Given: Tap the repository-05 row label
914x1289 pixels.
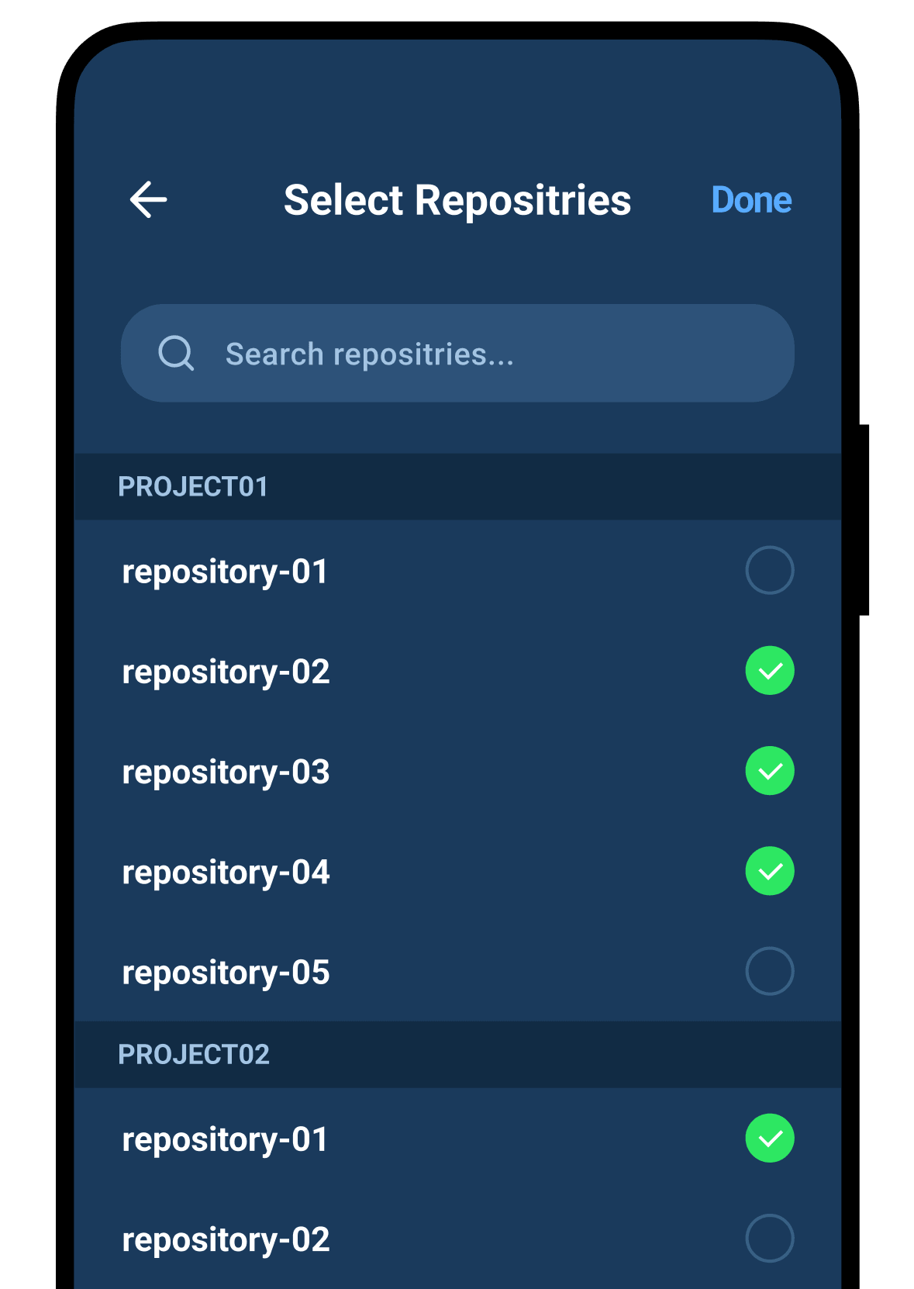Looking at the screenshot, I should pos(226,973).
